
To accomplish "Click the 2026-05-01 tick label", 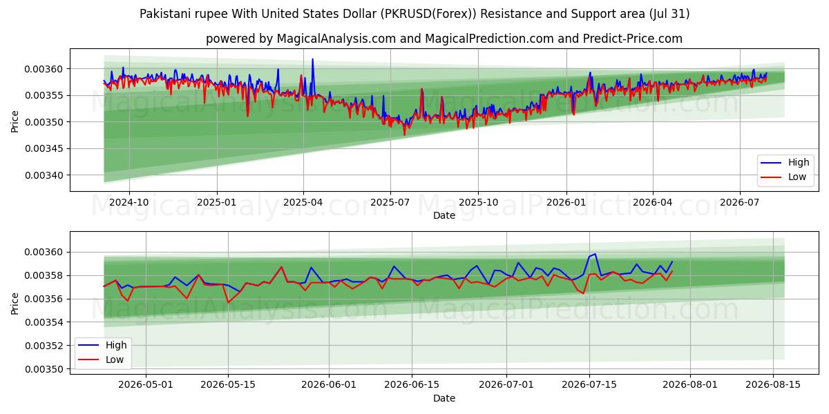I will [x=146, y=385].
